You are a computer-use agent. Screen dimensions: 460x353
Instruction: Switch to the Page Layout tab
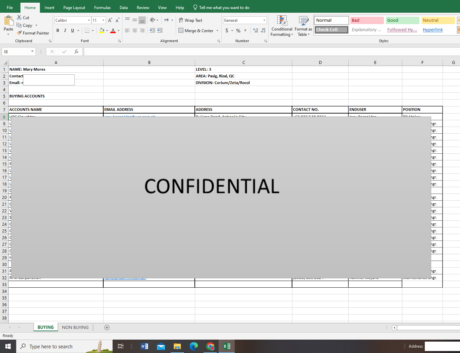point(74,7)
